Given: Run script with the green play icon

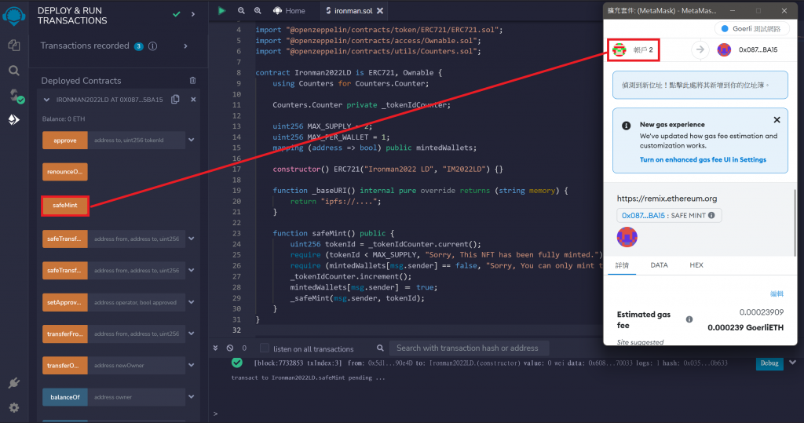Looking at the screenshot, I should (x=221, y=10).
